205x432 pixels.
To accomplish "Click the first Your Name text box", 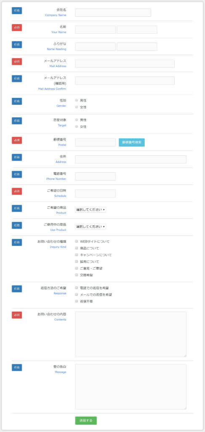I will point(96,30).
